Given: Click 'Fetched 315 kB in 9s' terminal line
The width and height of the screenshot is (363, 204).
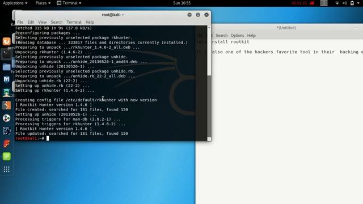Looking at the screenshot, I should point(53,28).
